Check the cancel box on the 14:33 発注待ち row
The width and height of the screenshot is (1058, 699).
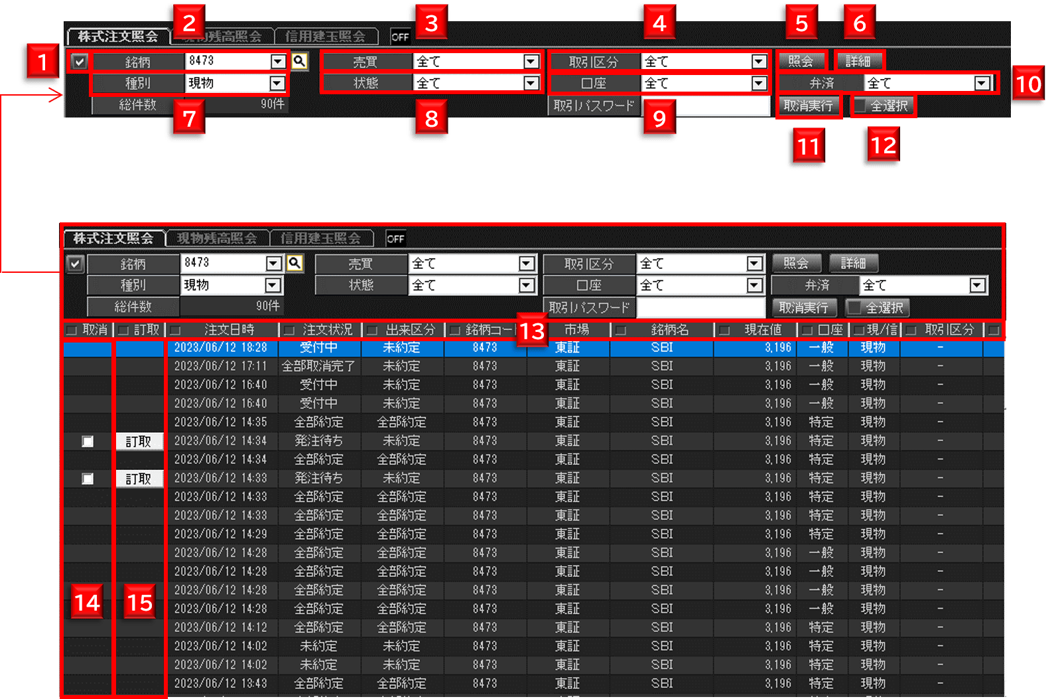88,479
